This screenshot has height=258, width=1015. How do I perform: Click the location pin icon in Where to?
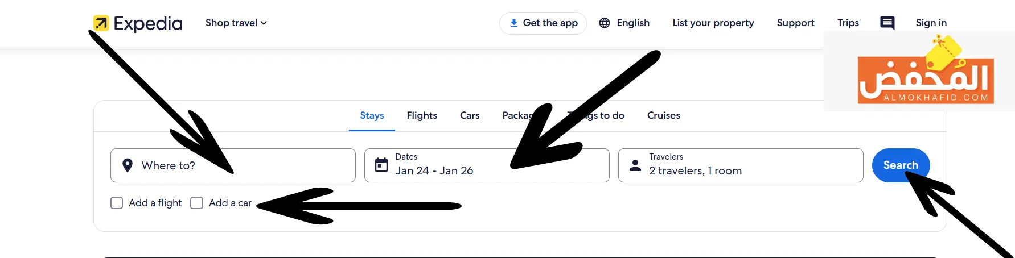[x=128, y=165]
